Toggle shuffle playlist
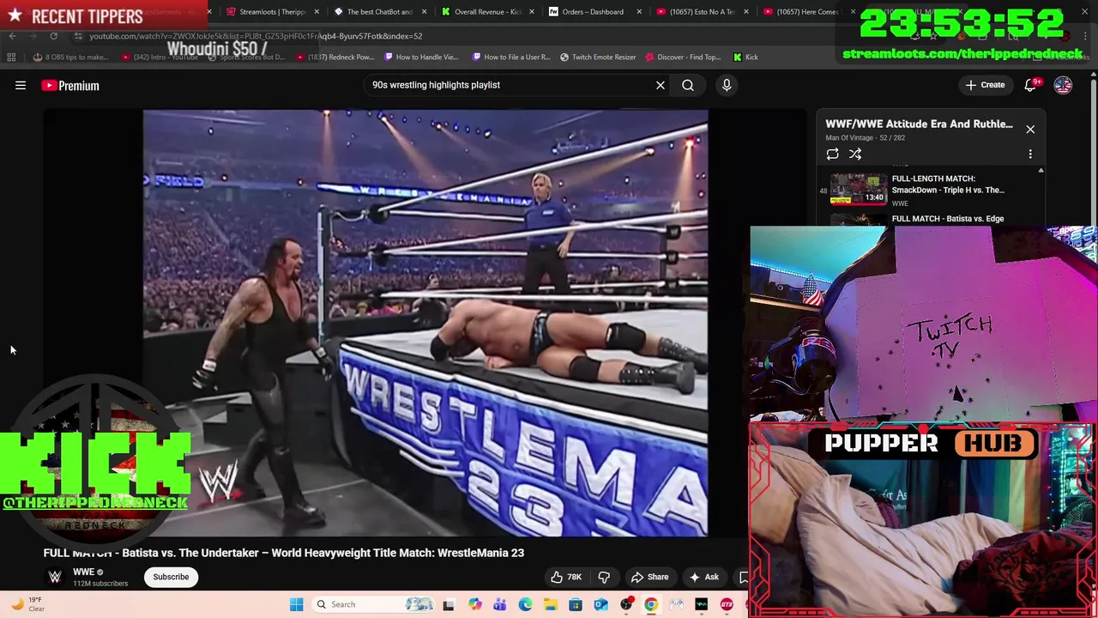Image resolution: width=1098 pixels, height=618 pixels. (855, 154)
